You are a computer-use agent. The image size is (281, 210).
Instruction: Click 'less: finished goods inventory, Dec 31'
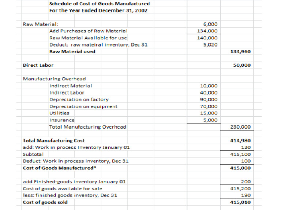[70, 195]
